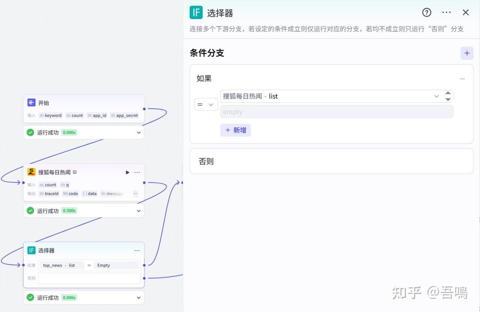Add a new condition branch with plus
The height and width of the screenshot is (312, 480).
click(467, 53)
